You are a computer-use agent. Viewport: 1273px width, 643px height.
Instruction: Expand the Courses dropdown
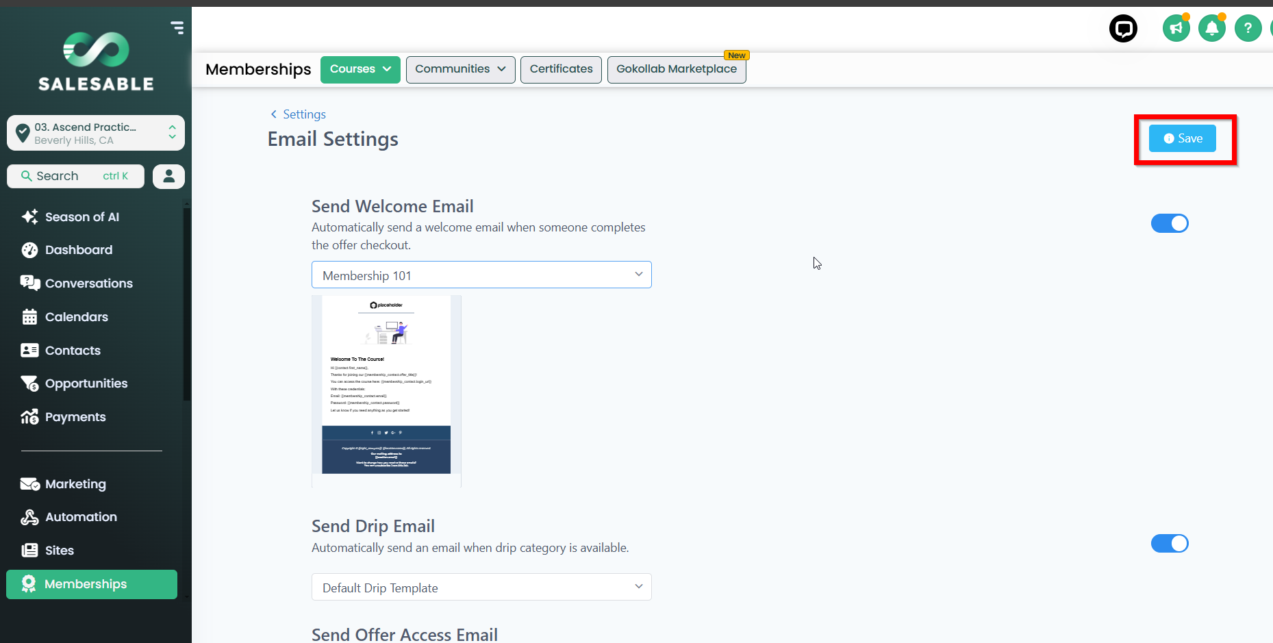pos(360,69)
